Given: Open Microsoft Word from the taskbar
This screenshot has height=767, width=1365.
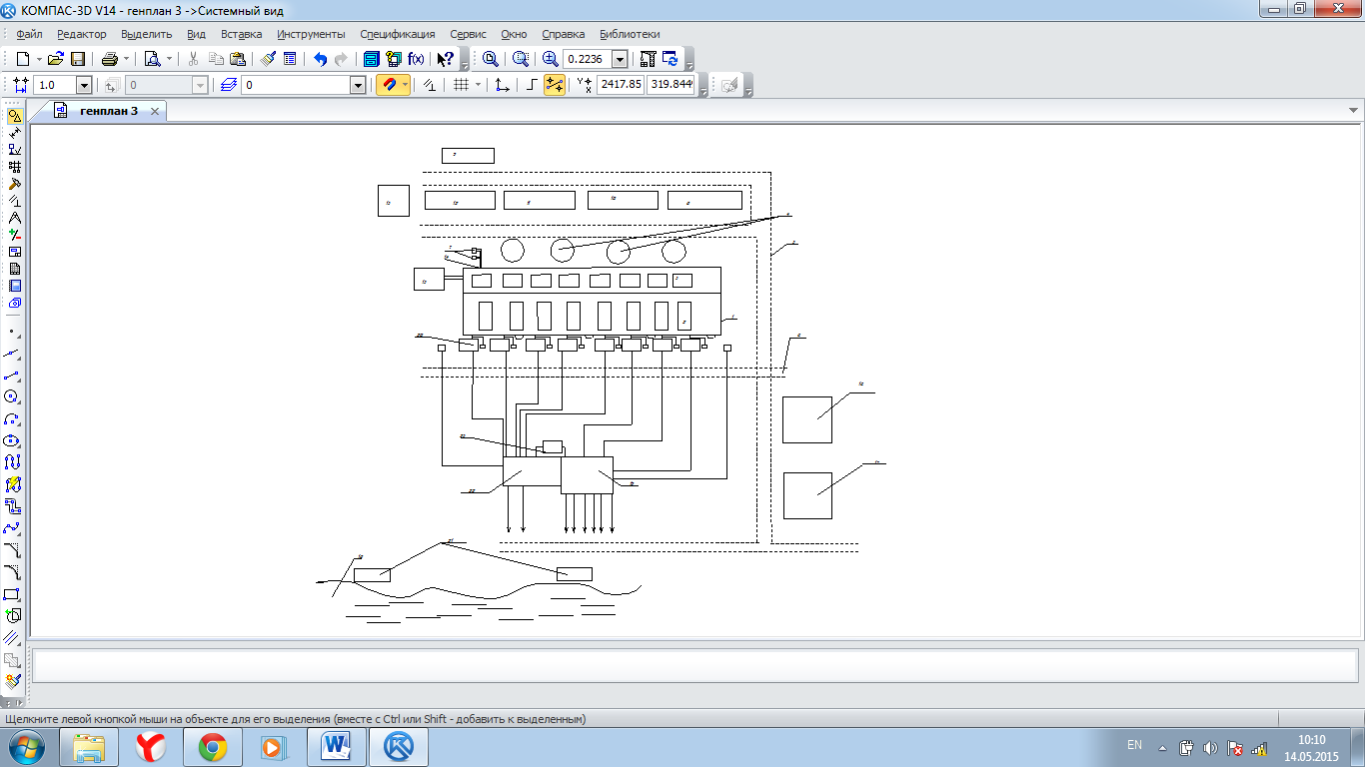Looking at the screenshot, I should click(337, 747).
